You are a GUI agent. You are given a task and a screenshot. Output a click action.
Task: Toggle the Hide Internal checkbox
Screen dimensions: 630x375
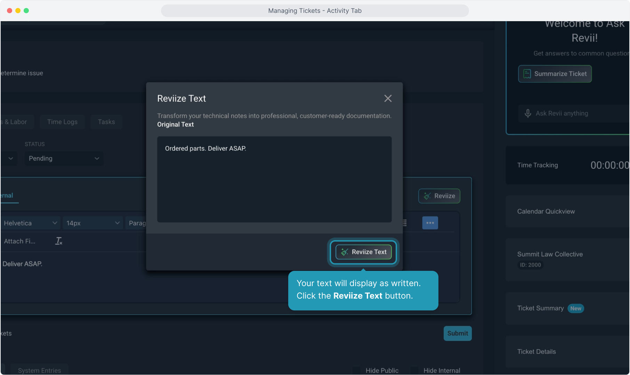(x=414, y=370)
